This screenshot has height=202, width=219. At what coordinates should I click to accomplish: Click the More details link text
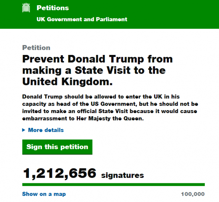tap(46, 130)
